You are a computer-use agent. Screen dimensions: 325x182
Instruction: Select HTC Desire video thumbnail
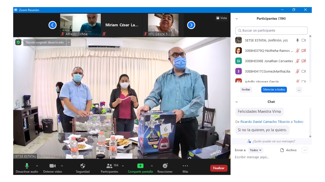(x=163, y=25)
